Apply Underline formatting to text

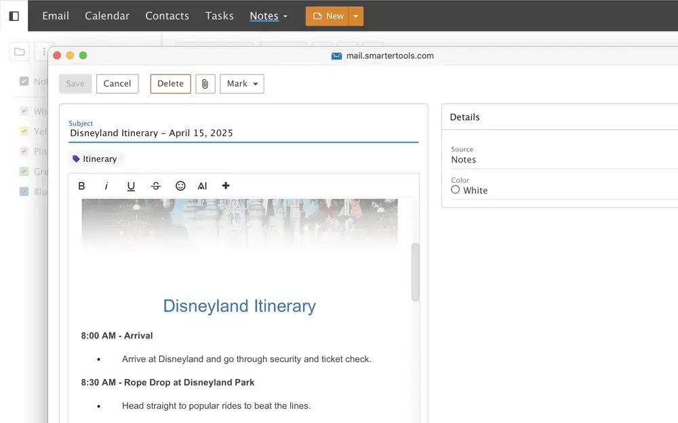[x=131, y=186]
